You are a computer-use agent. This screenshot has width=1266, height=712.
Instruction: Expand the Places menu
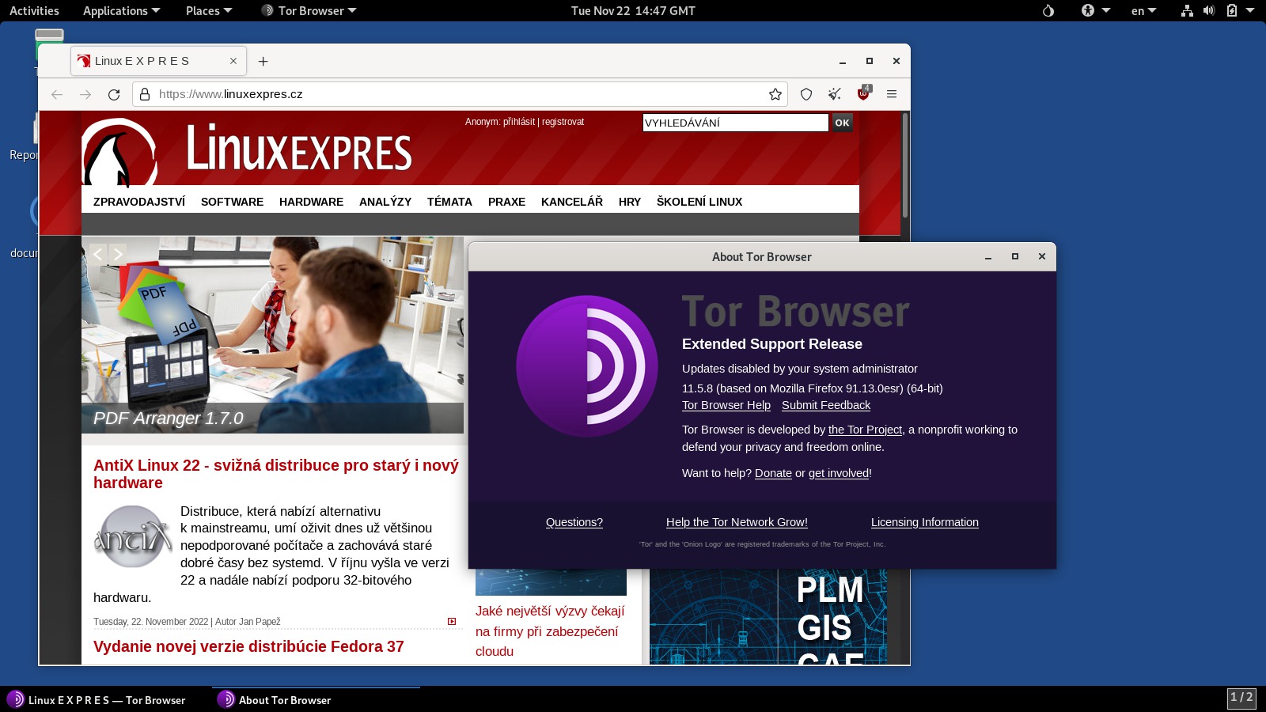208,10
